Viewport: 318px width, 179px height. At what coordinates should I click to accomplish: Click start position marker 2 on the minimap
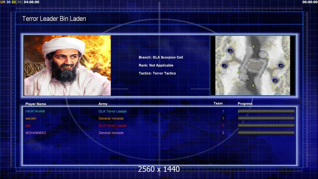click(x=230, y=50)
